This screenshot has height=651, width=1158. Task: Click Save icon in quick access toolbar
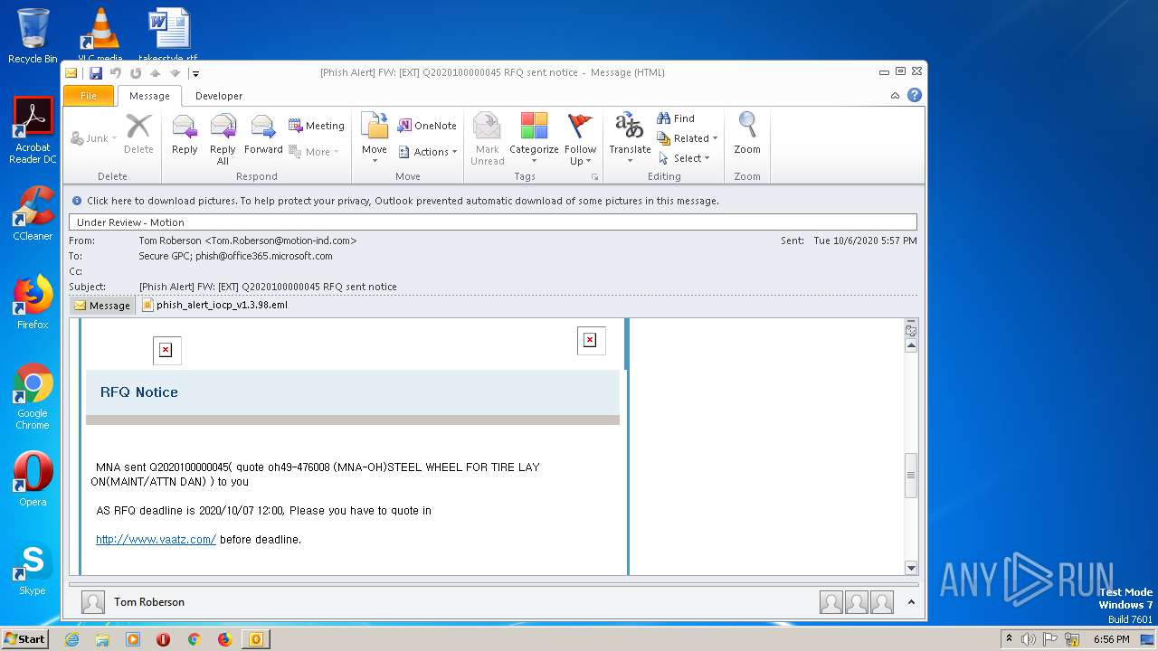pyautogui.click(x=95, y=73)
